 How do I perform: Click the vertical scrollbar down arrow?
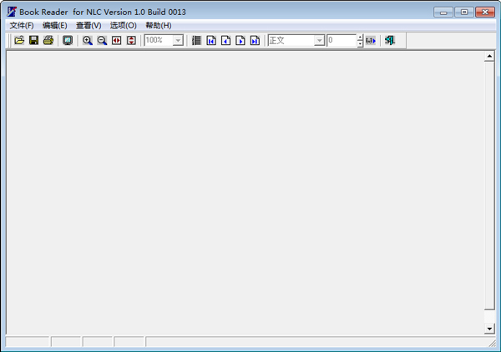[x=489, y=329]
